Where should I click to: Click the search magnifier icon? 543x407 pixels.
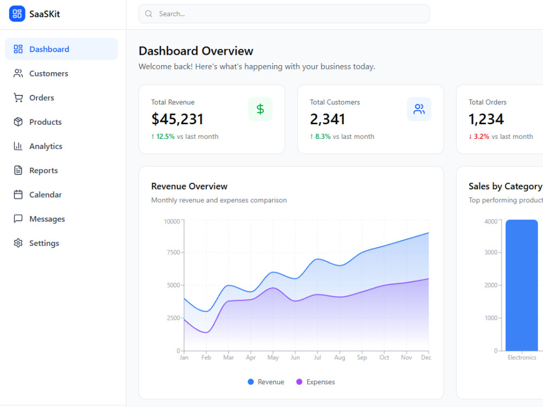149,14
